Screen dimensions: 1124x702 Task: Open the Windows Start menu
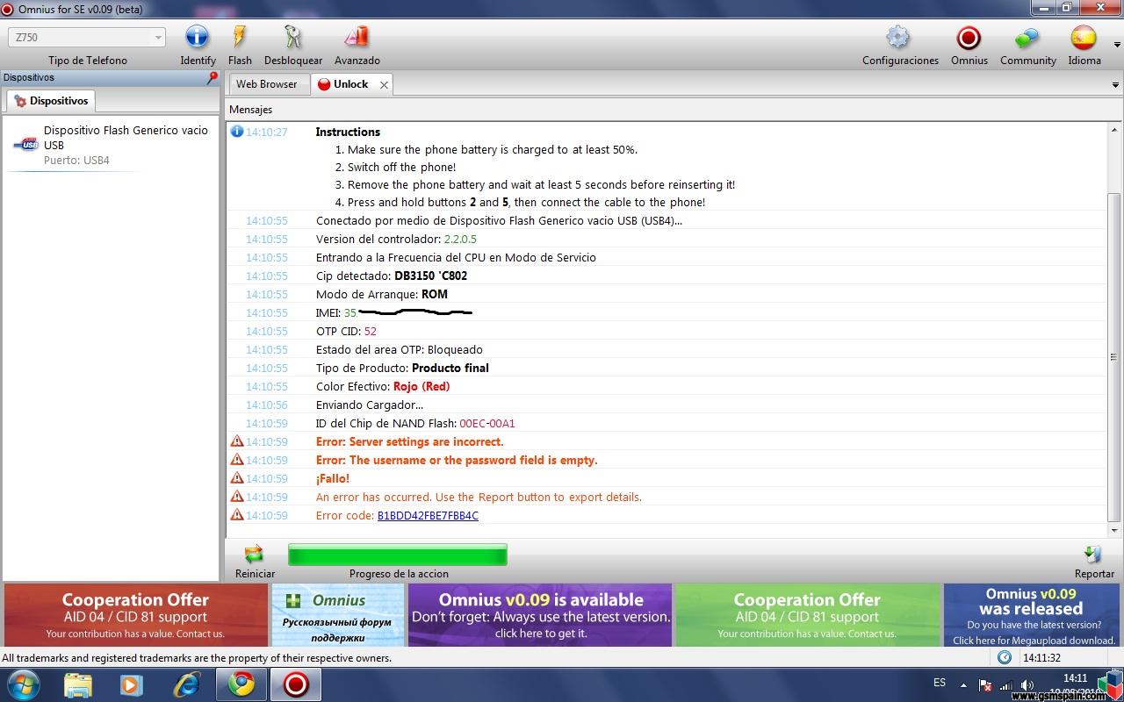pyautogui.click(x=24, y=684)
